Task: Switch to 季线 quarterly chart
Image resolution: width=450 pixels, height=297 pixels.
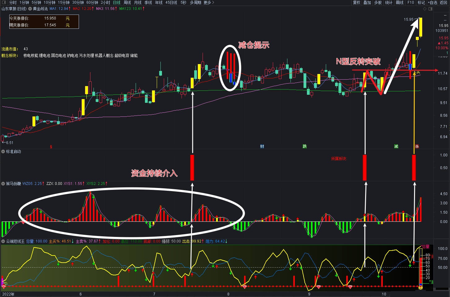Action: point(148,2)
